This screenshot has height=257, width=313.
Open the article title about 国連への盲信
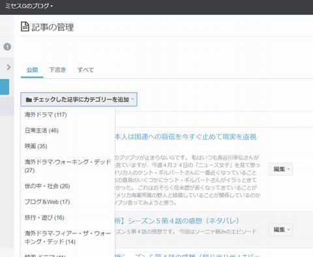pyautogui.click(x=185, y=137)
